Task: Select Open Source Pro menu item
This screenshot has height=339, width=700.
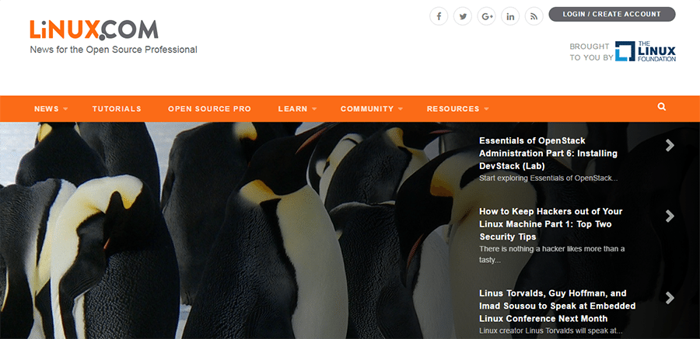Action: pyautogui.click(x=209, y=109)
